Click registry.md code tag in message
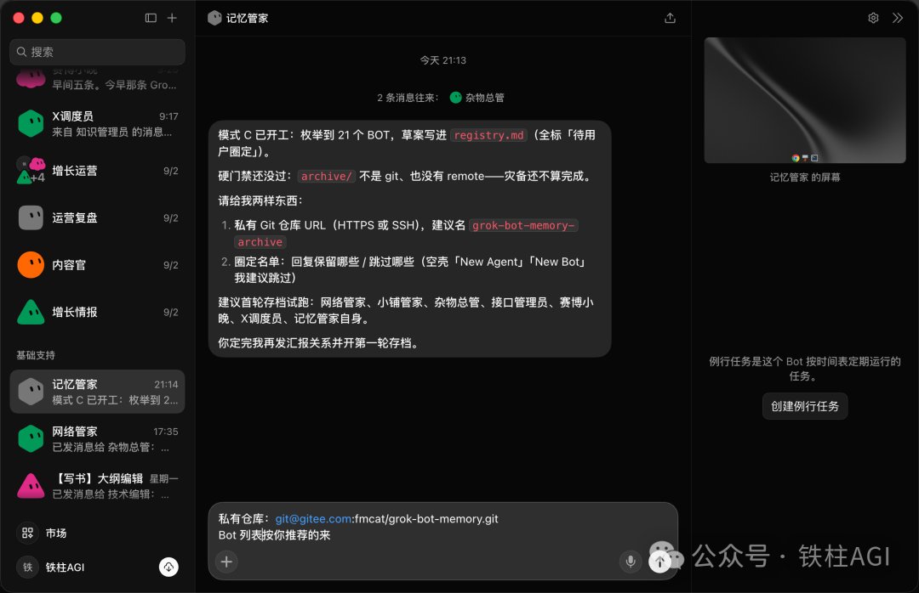The height and width of the screenshot is (593, 919). (488, 135)
